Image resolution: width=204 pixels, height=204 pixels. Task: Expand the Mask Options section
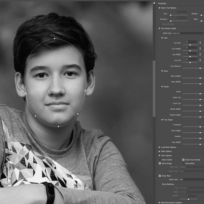tap(159, 151)
